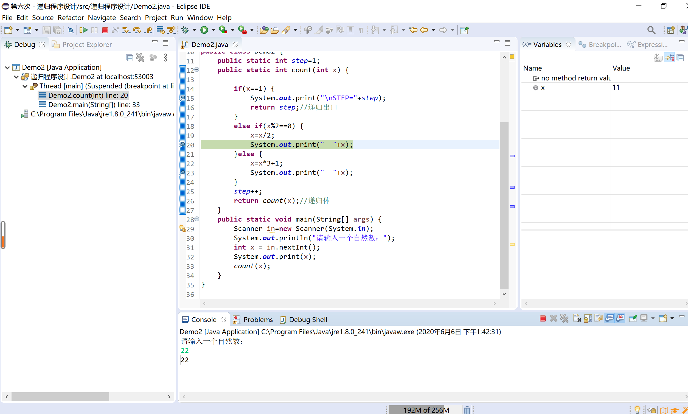Click the External Tools run icon
Screen dimensions: 688x414
click(242, 30)
